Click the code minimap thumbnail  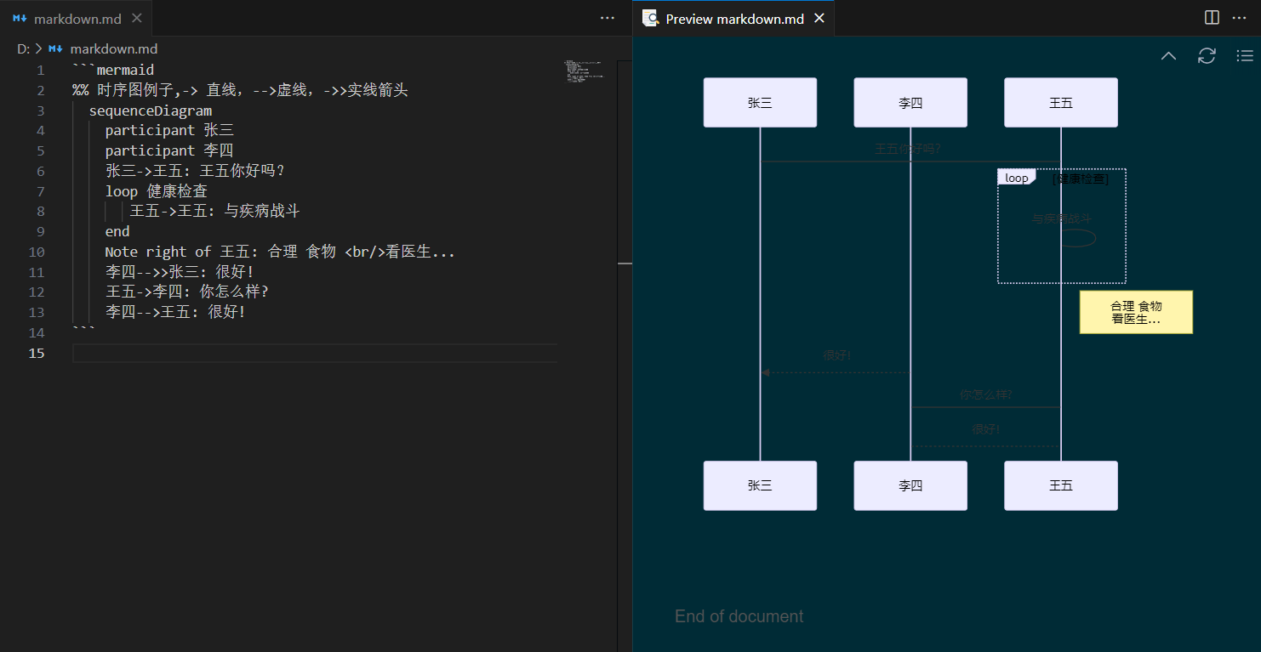[583, 71]
